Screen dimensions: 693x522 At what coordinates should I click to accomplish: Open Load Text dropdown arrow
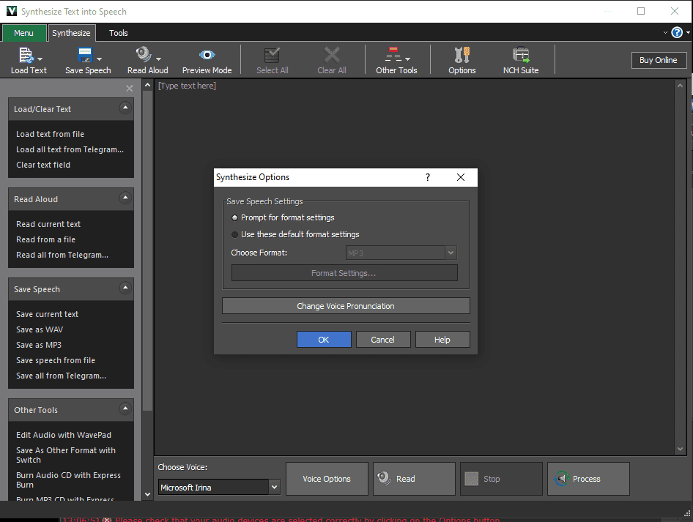(x=40, y=59)
